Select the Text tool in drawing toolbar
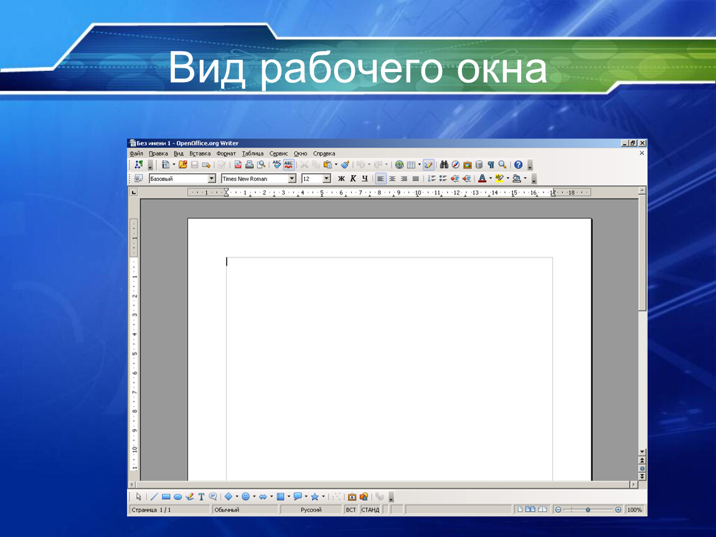The image size is (716, 537). tap(201, 497)
